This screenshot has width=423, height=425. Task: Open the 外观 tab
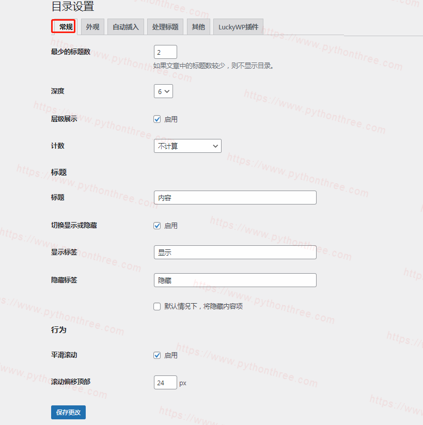[92, 27]
